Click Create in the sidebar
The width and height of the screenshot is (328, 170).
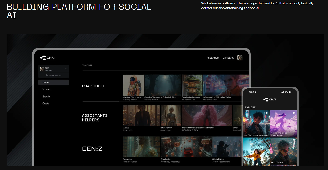(x=46, y=104)
